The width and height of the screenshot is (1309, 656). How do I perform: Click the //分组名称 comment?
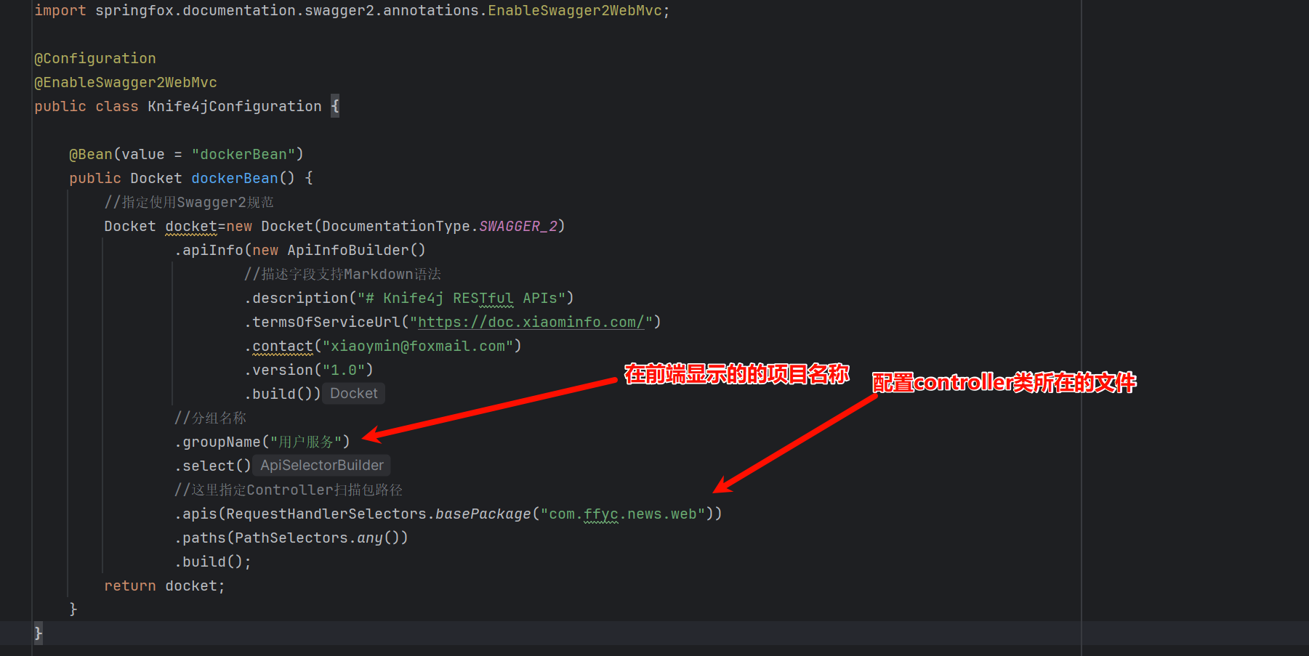pyautogui.click(x=211, y=418)
